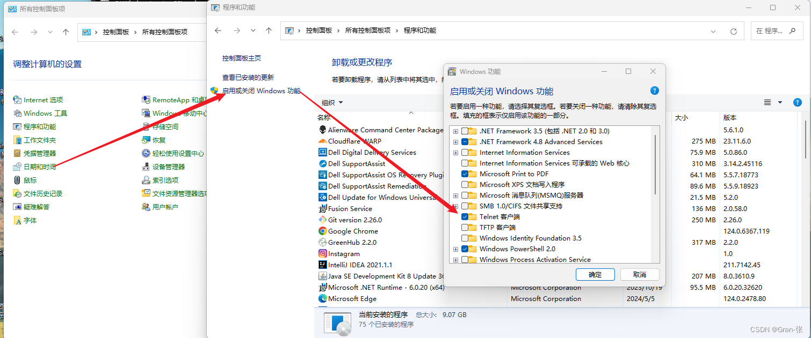Click 控制面板 breadcrumb in Programs and Features
This screenshot has width=811, height=338.
319,31
